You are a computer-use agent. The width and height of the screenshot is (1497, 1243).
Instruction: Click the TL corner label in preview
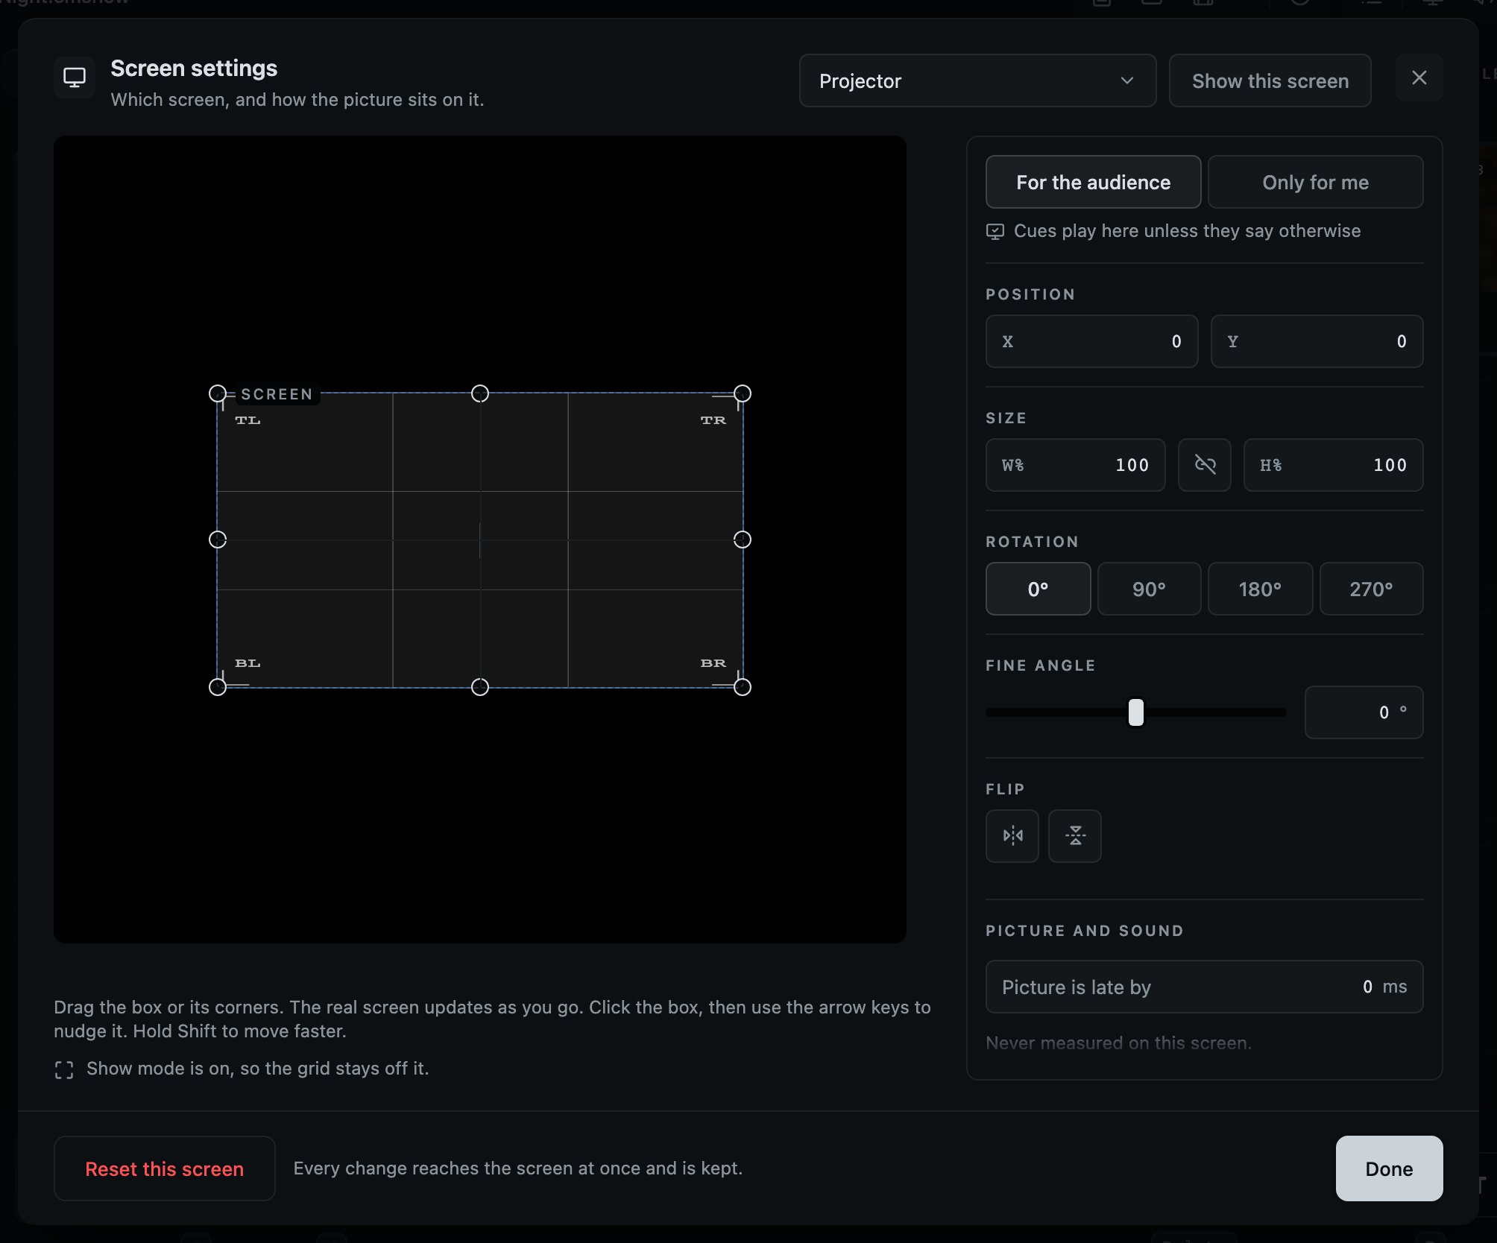(248, 420)
